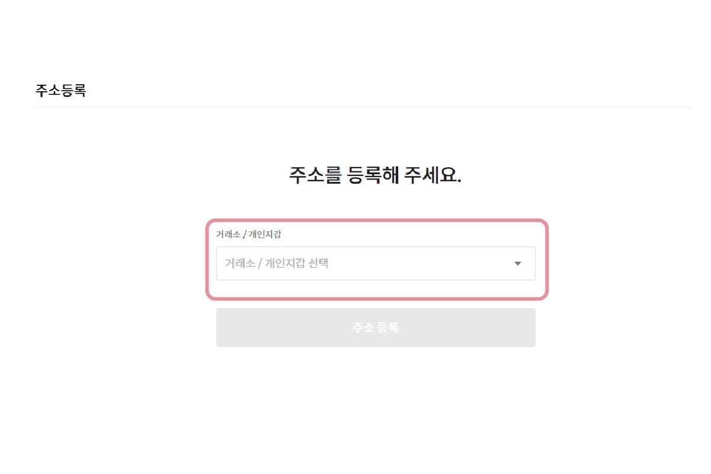
Task: Click the dropdown arrow in the 거래소 / 개인지갑 field
Action: coord(518,264)
